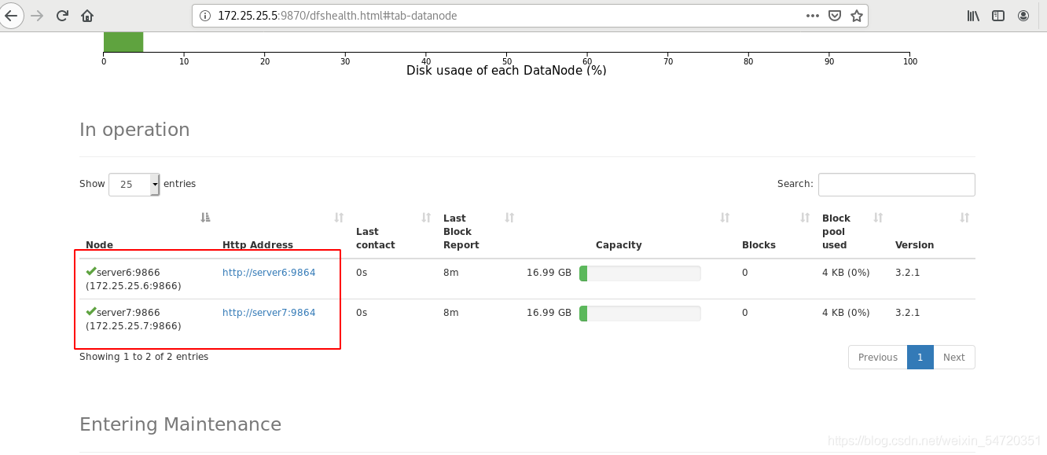Image resolution: width=1047 pixels, height=455 pixels.
Task: Click the green disk usage histogram bar
Action: tap(123, 42)
